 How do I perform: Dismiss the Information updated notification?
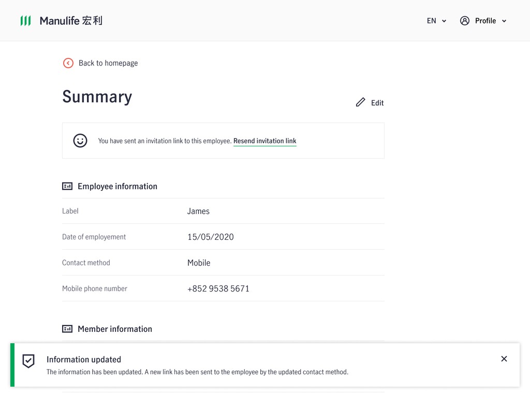click(x=504, y=359)
